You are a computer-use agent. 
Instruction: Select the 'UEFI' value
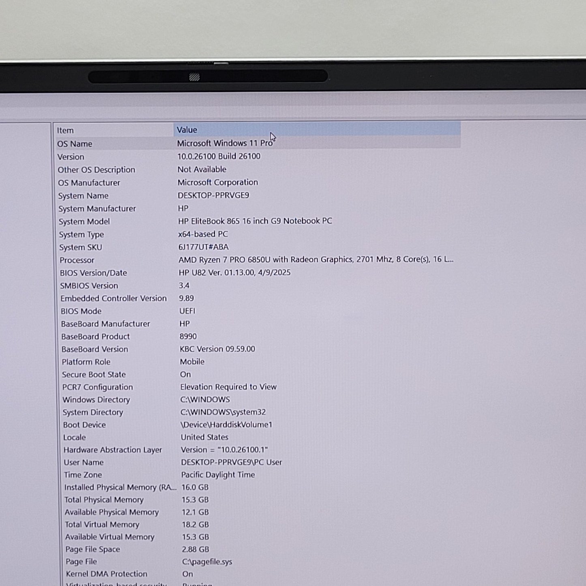[187, 311]
